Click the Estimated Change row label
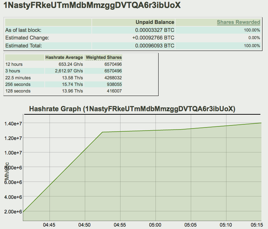The height and width of the screenshot is (229, 268). [27, 38]
